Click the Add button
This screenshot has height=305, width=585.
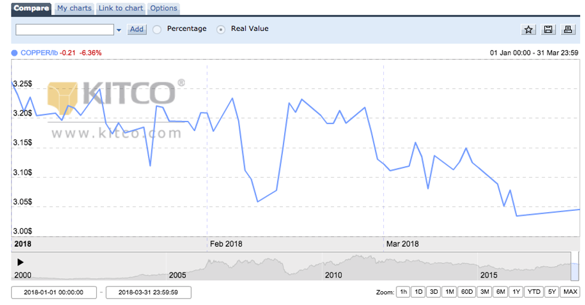pyautogui.click(x=137, y=29)
